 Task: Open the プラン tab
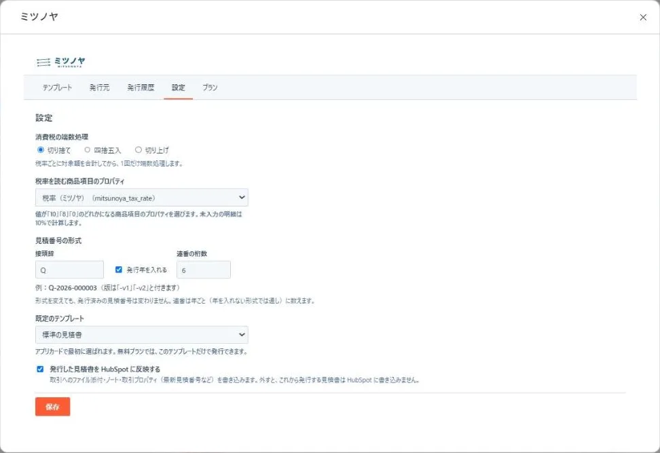210,88
